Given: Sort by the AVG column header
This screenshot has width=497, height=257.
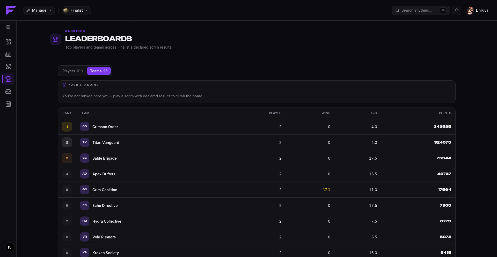Looking at the screenshot, I should pyautogui.click(x=374, y=113).
